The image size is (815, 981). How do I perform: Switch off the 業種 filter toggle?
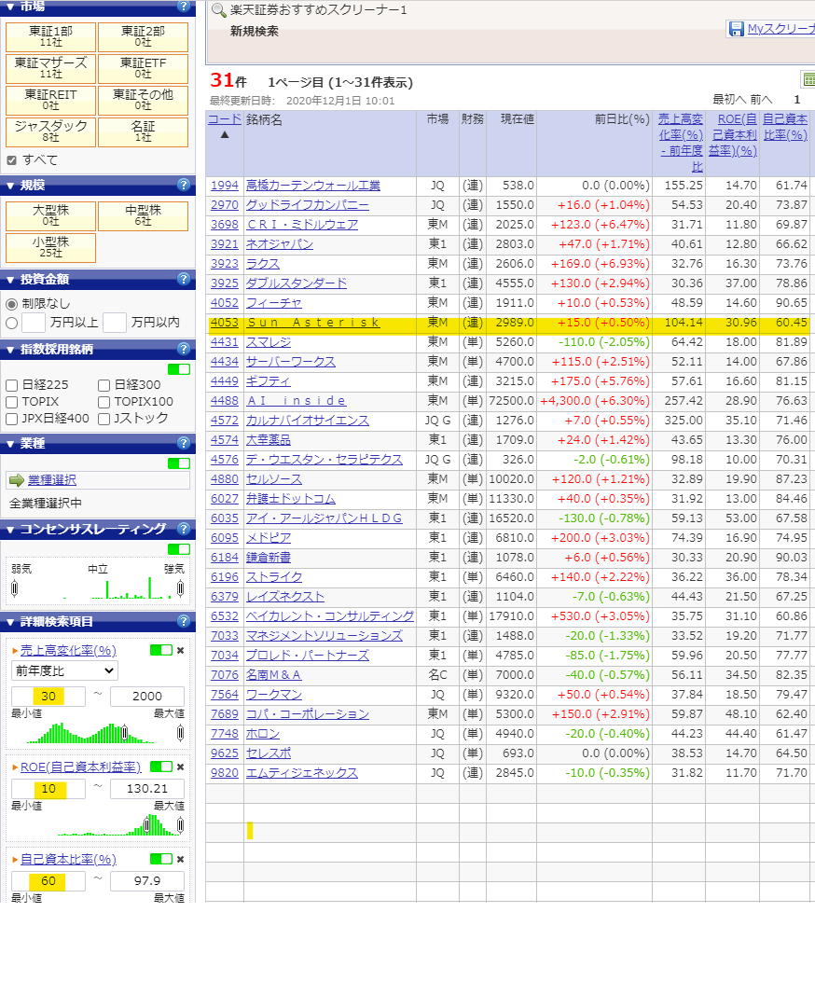(x=179, y=463)
